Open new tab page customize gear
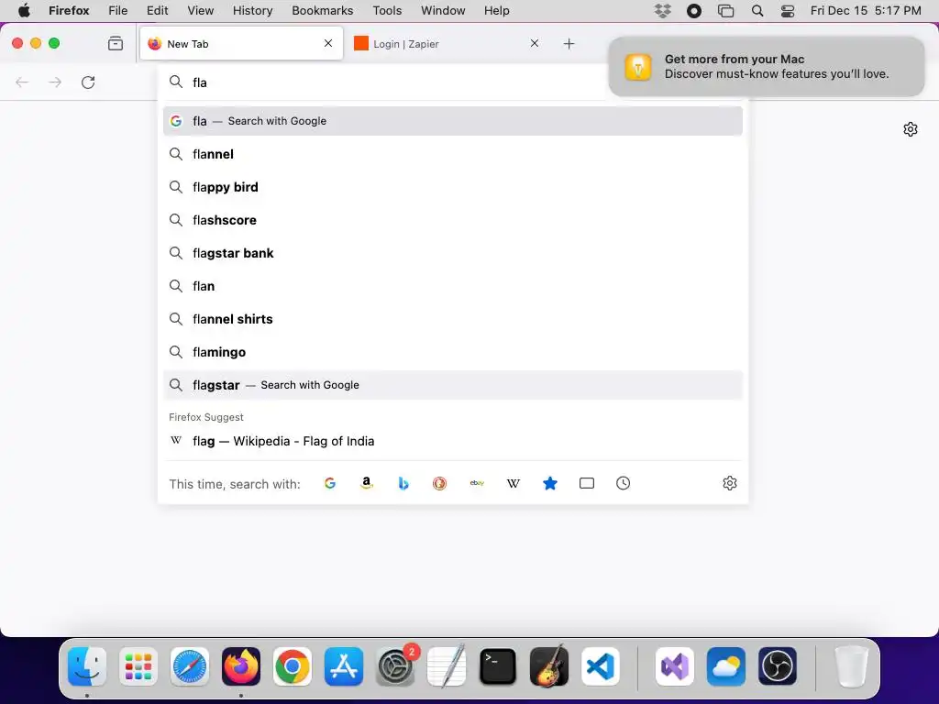 [911, 129]
